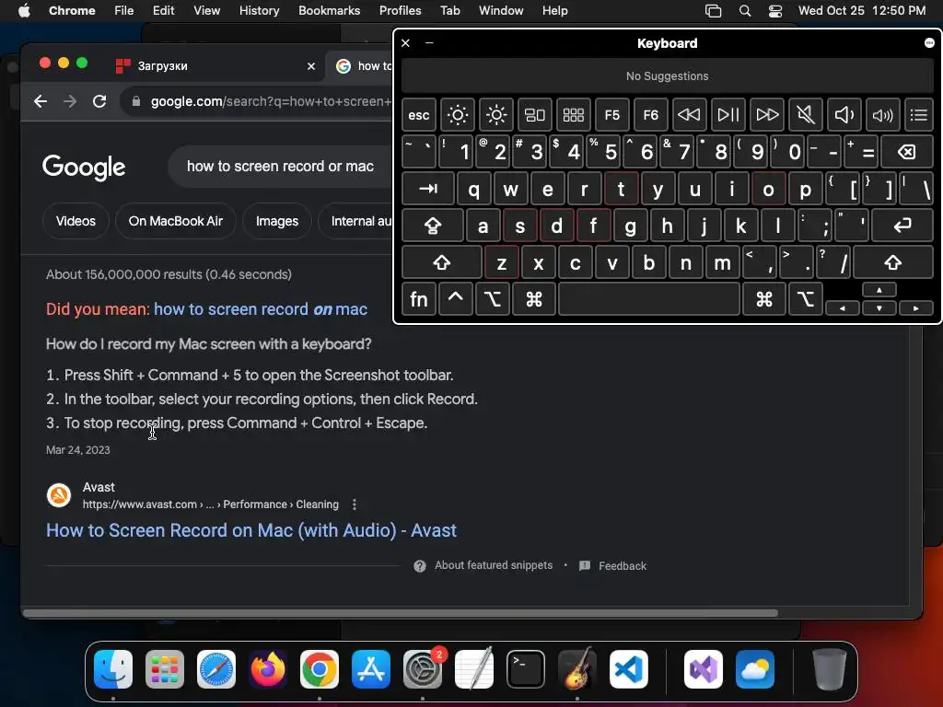
Task: Click the return key on virtual keyboard
Action: [902, 226]
